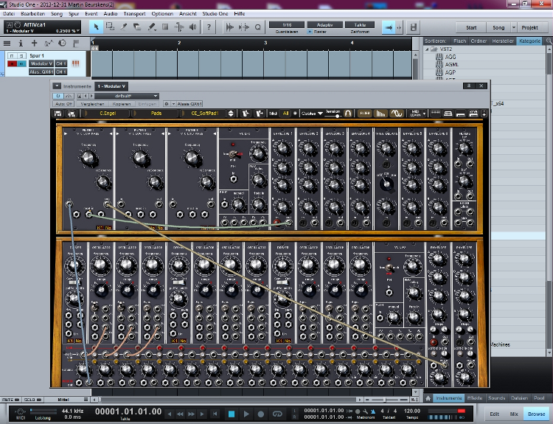Select the listen speaker tool

click(192, 27)
